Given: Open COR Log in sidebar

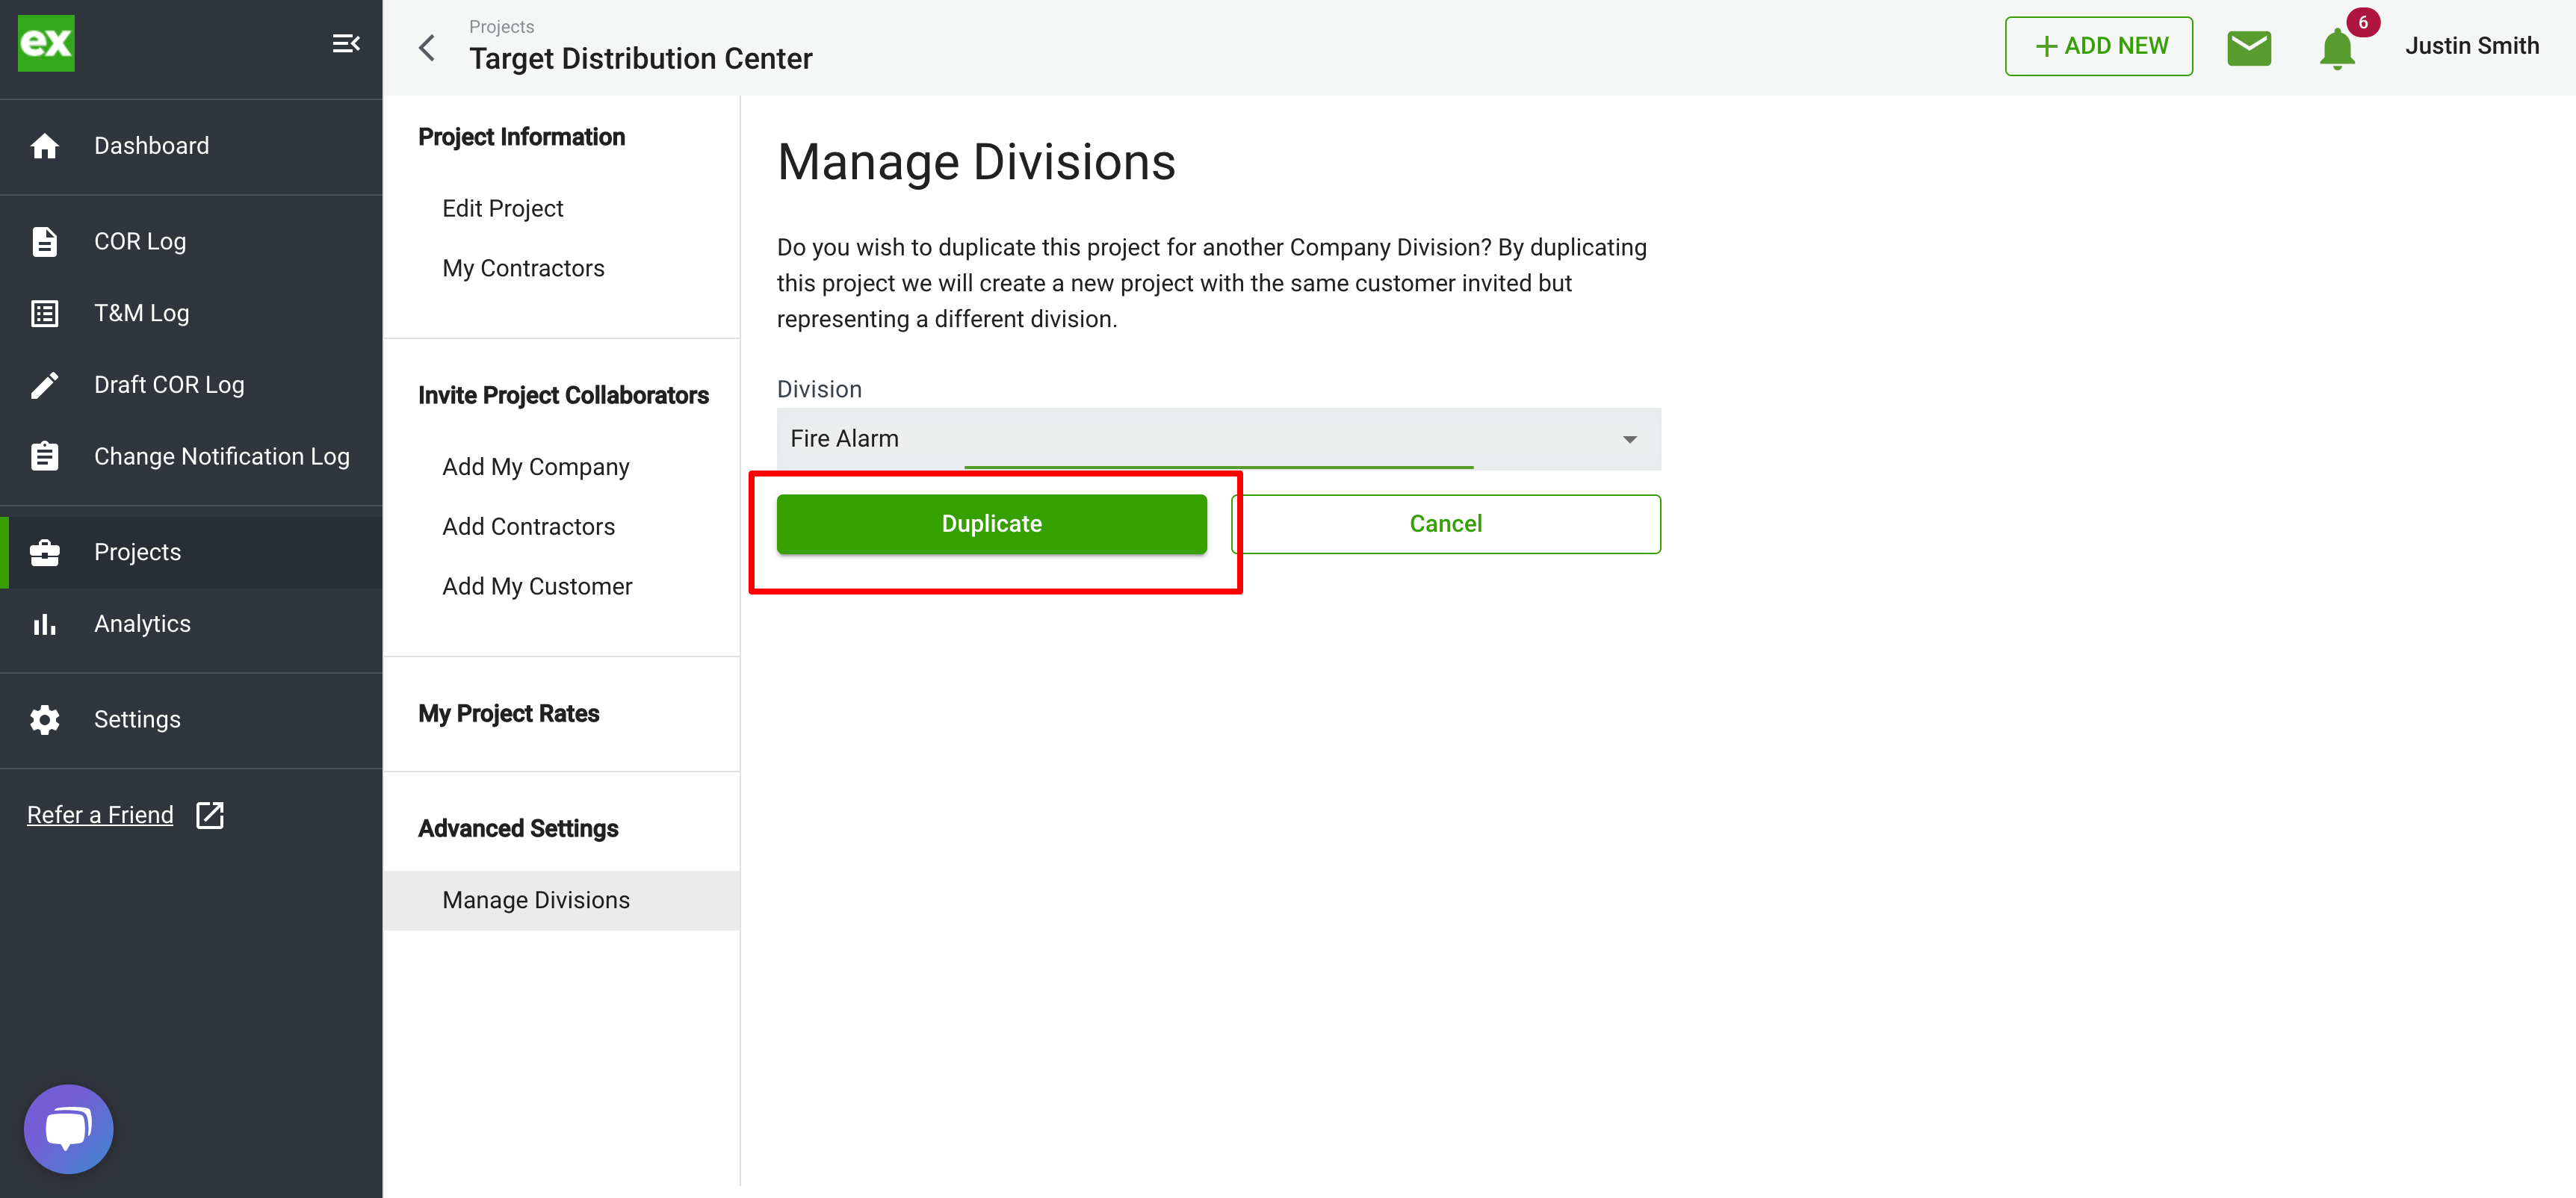Looking at the screenshot, I should point(191,242).
